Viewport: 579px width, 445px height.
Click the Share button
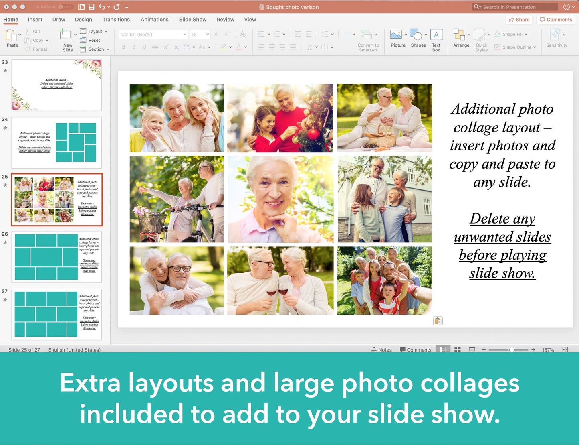pos(518,20)
